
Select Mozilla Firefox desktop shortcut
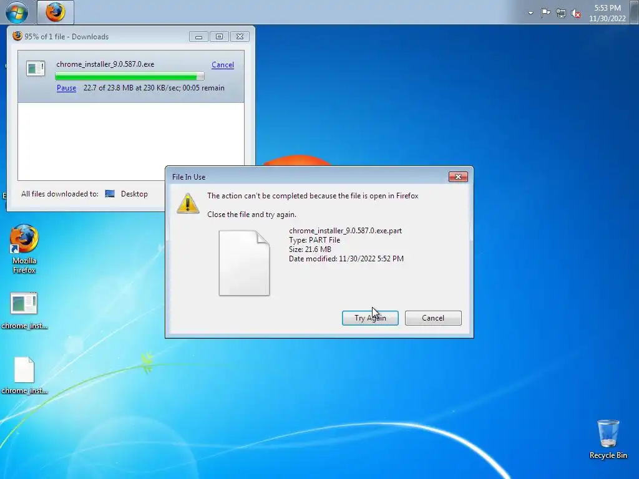[24, 249]
